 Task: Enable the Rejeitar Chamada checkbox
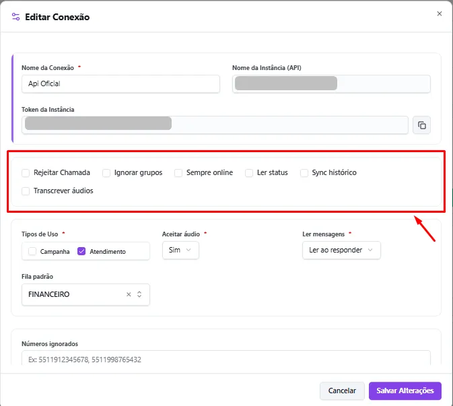(26, 173)
